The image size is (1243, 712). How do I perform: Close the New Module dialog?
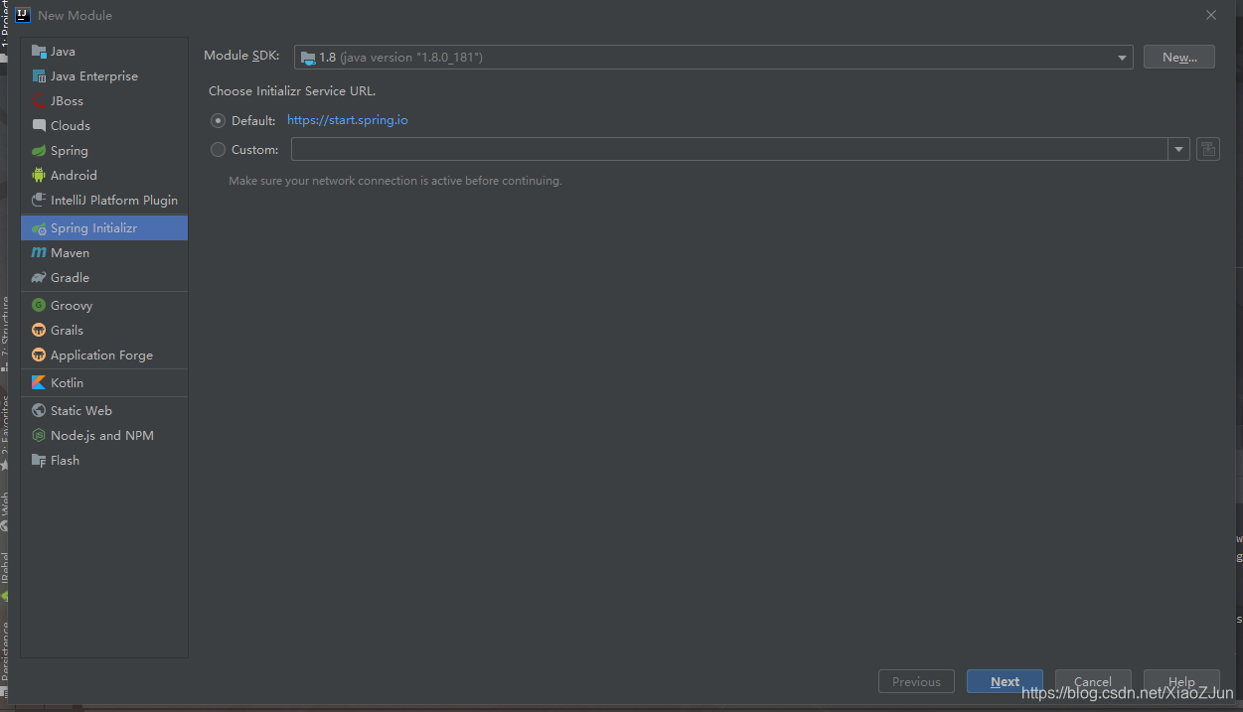(1211, 15)
